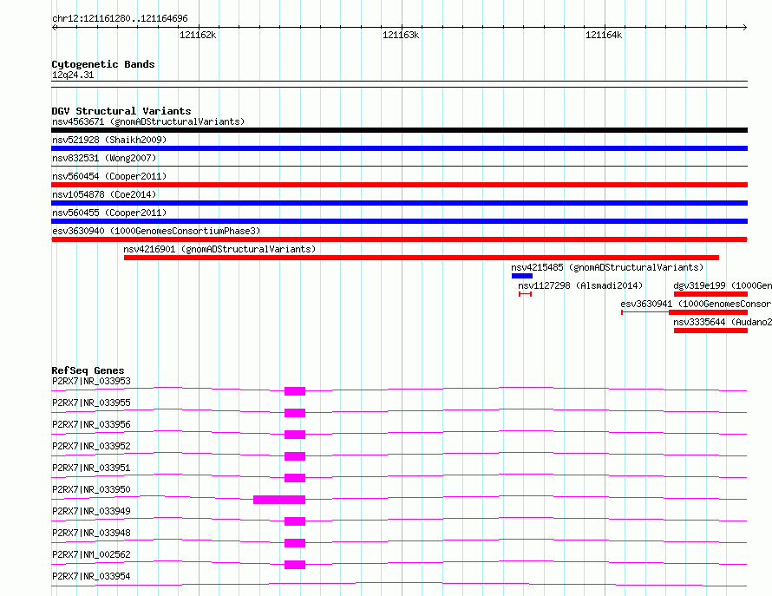Click the nsv4216901 gnomAD label
Image resolution: width=772 pixels, height=596 pixels.
[x=219, y=249]
